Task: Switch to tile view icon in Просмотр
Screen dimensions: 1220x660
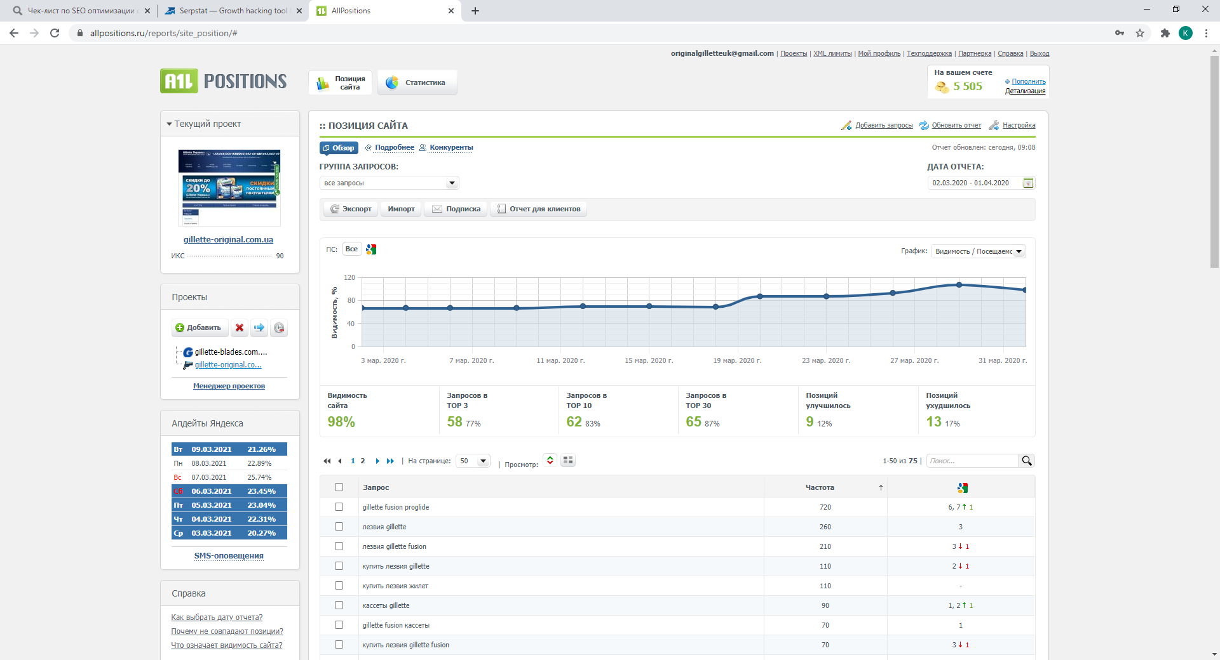Action: tap(568, 461)
